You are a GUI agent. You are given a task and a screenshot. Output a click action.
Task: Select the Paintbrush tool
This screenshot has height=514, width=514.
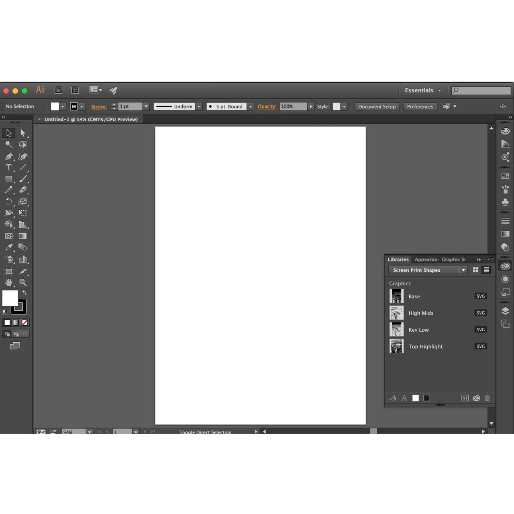23,179
